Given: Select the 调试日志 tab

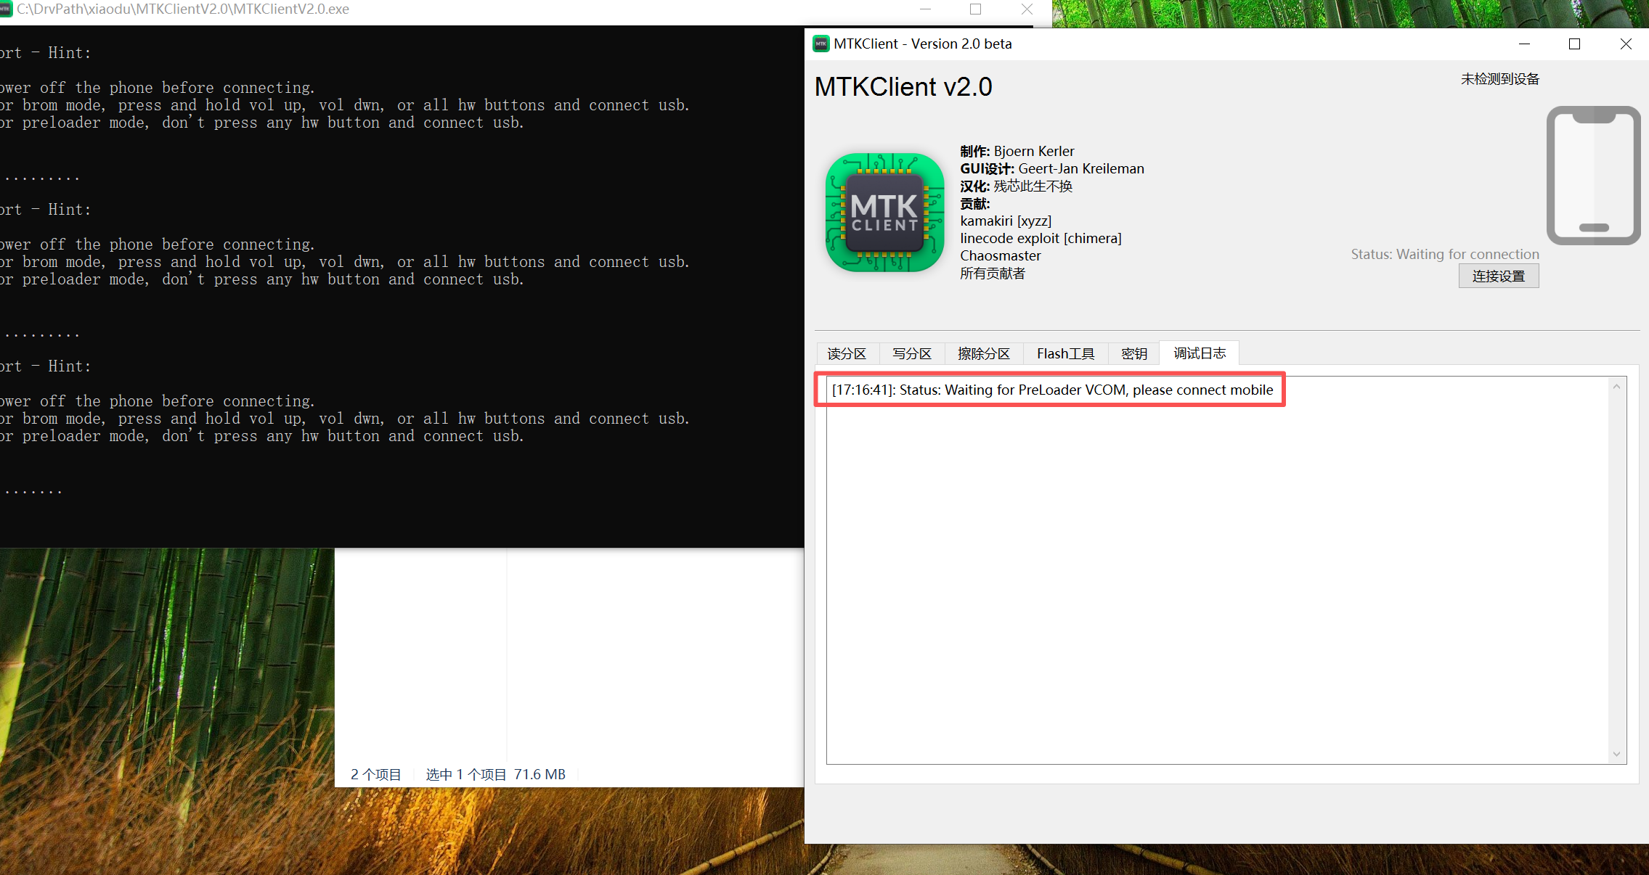Looking at the screenshot, I should 1199,353.
